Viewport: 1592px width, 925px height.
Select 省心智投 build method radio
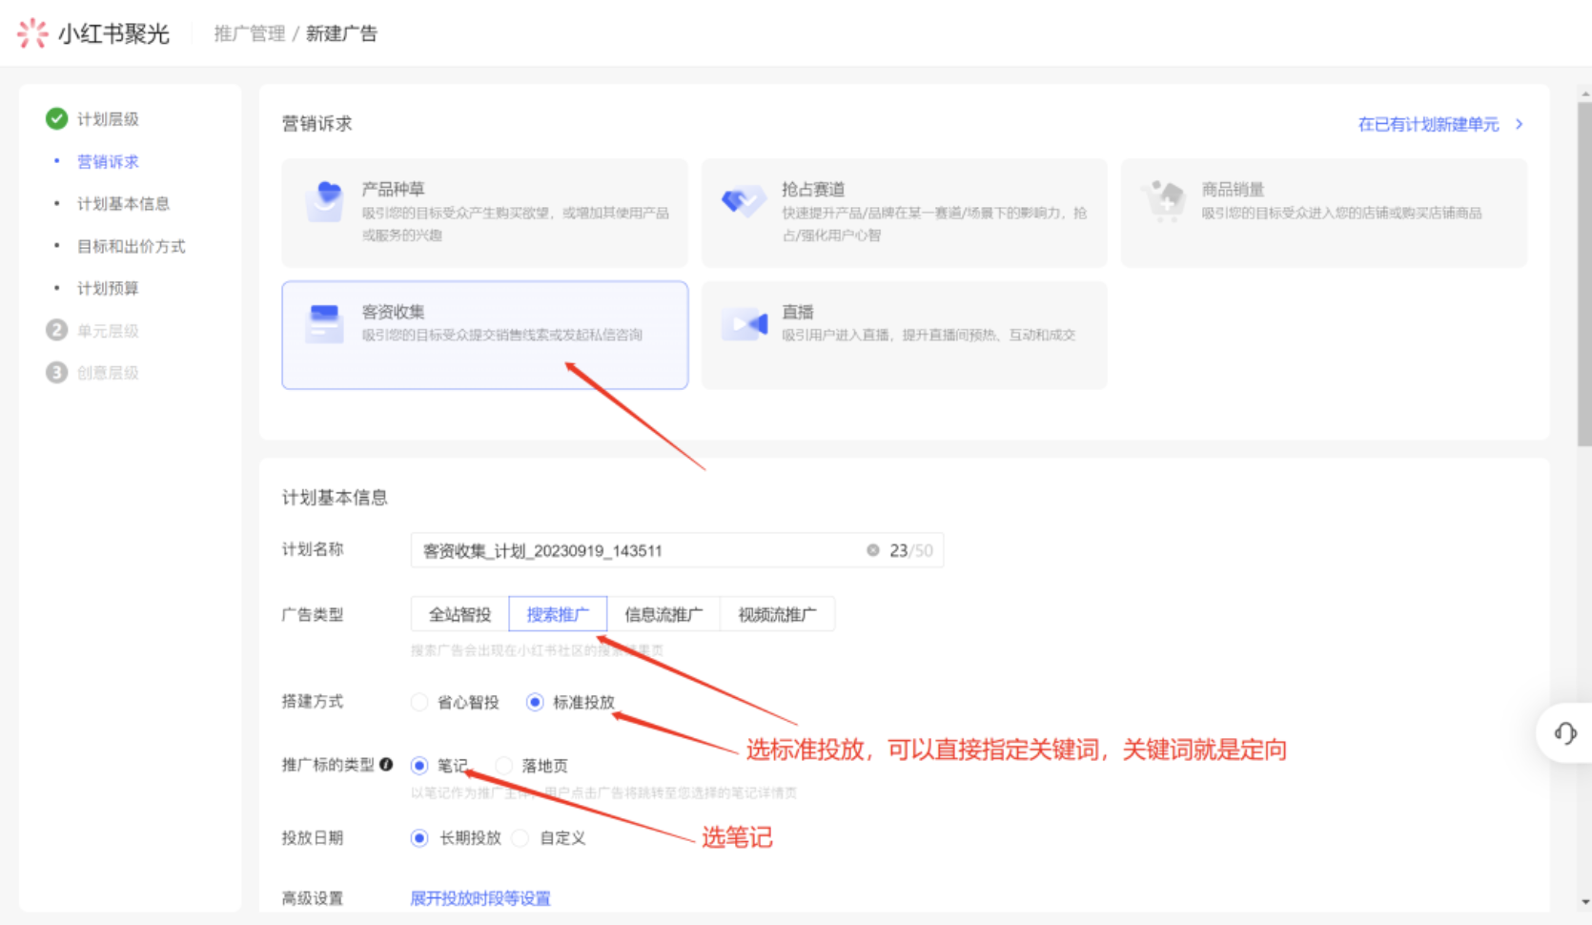click(419, 702)
